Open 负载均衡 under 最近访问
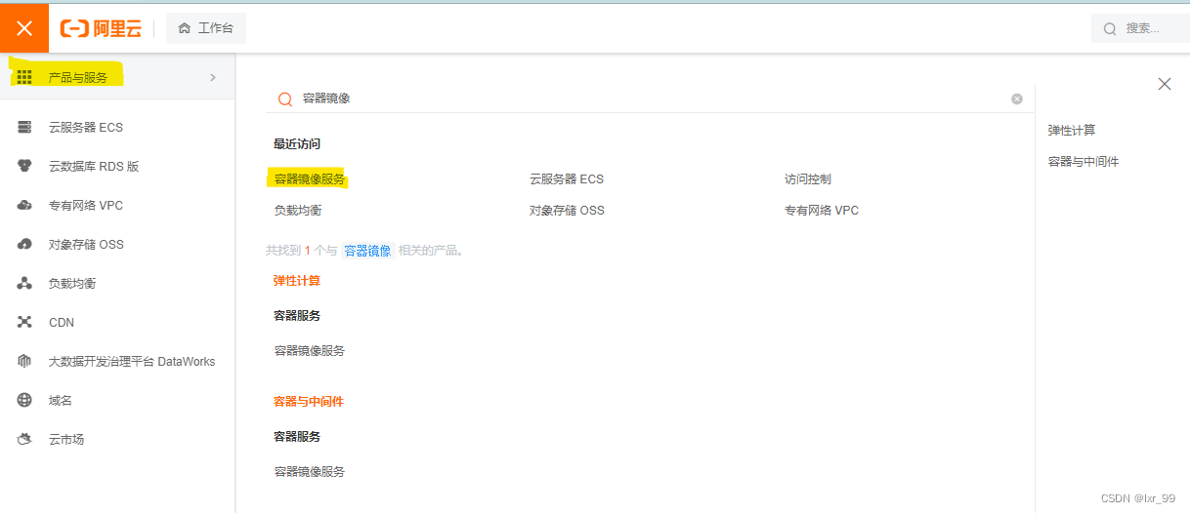The height and width of the screenshot is (513, 1190). point(298,210)
